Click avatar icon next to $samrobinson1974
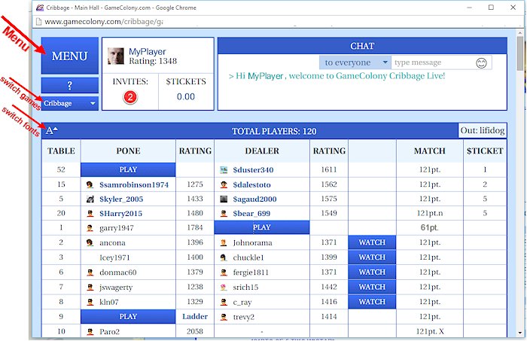 pos(90,184)
